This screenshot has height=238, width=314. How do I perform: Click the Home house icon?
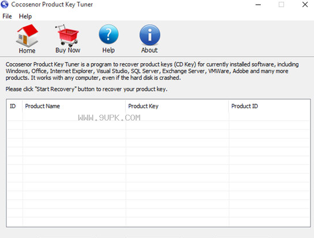[x=27, y=35]
